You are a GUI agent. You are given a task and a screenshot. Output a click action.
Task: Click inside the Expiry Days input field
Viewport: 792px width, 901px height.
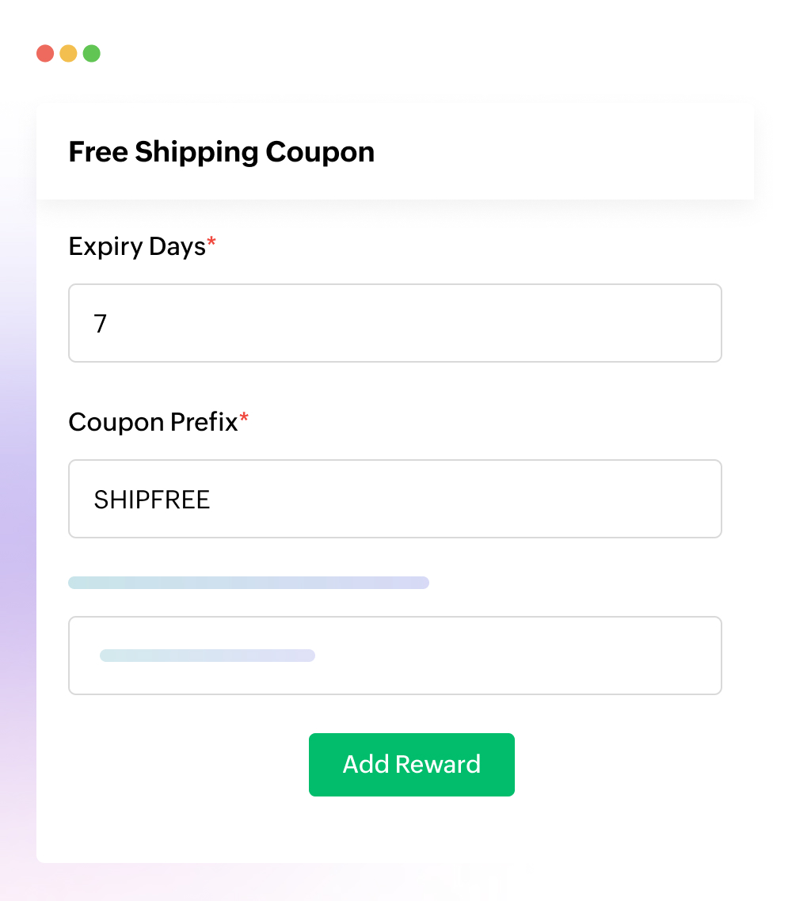395,323
